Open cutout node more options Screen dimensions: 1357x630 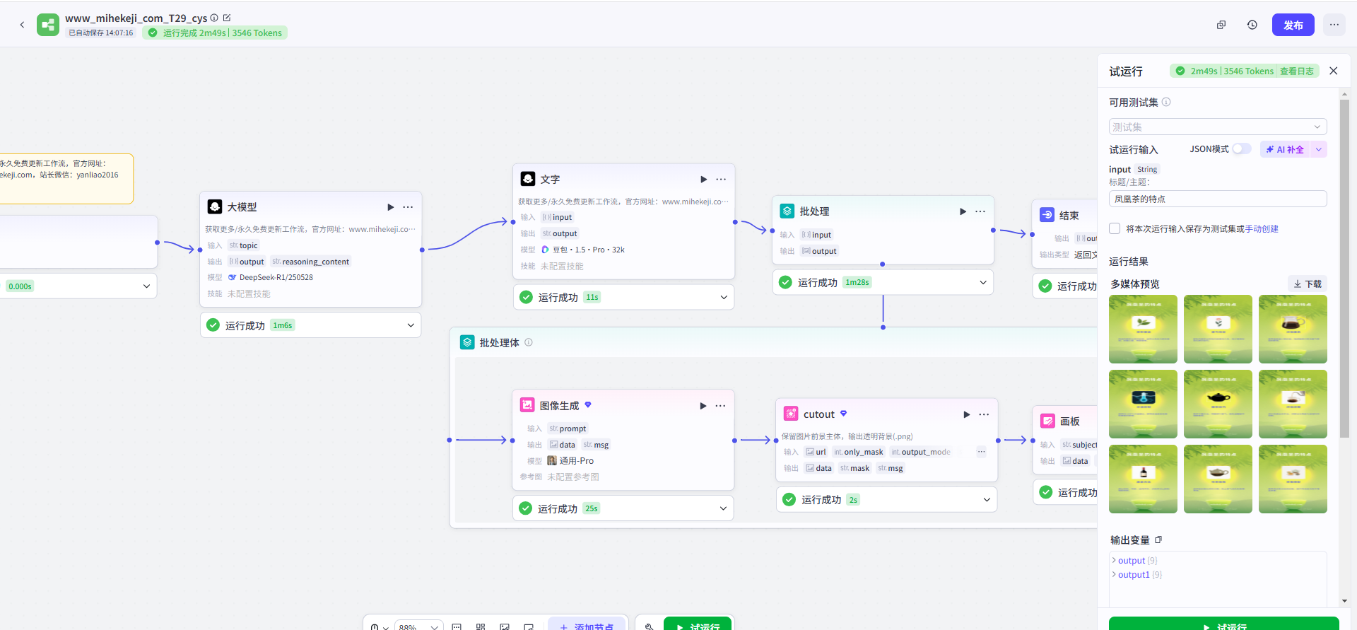(984, 414)
